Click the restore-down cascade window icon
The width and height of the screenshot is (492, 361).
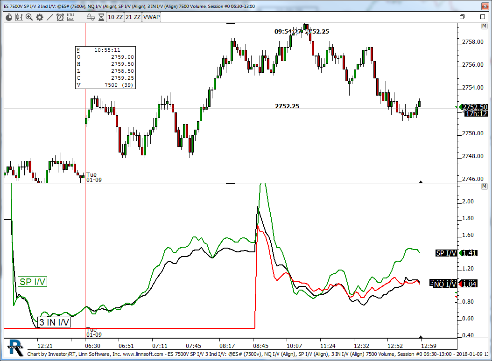pyautogui.click(x=462, y=17)
